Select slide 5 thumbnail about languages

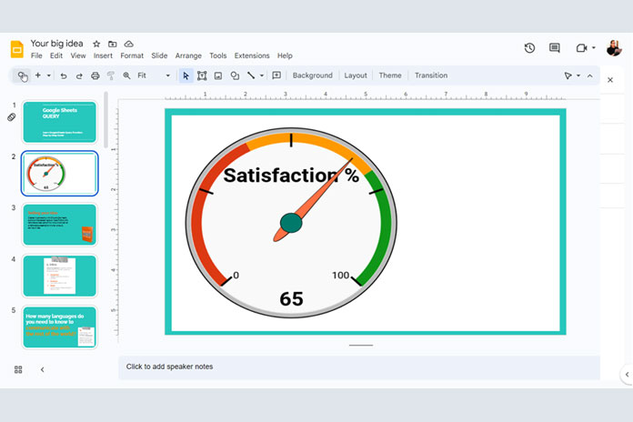[59, 327]
